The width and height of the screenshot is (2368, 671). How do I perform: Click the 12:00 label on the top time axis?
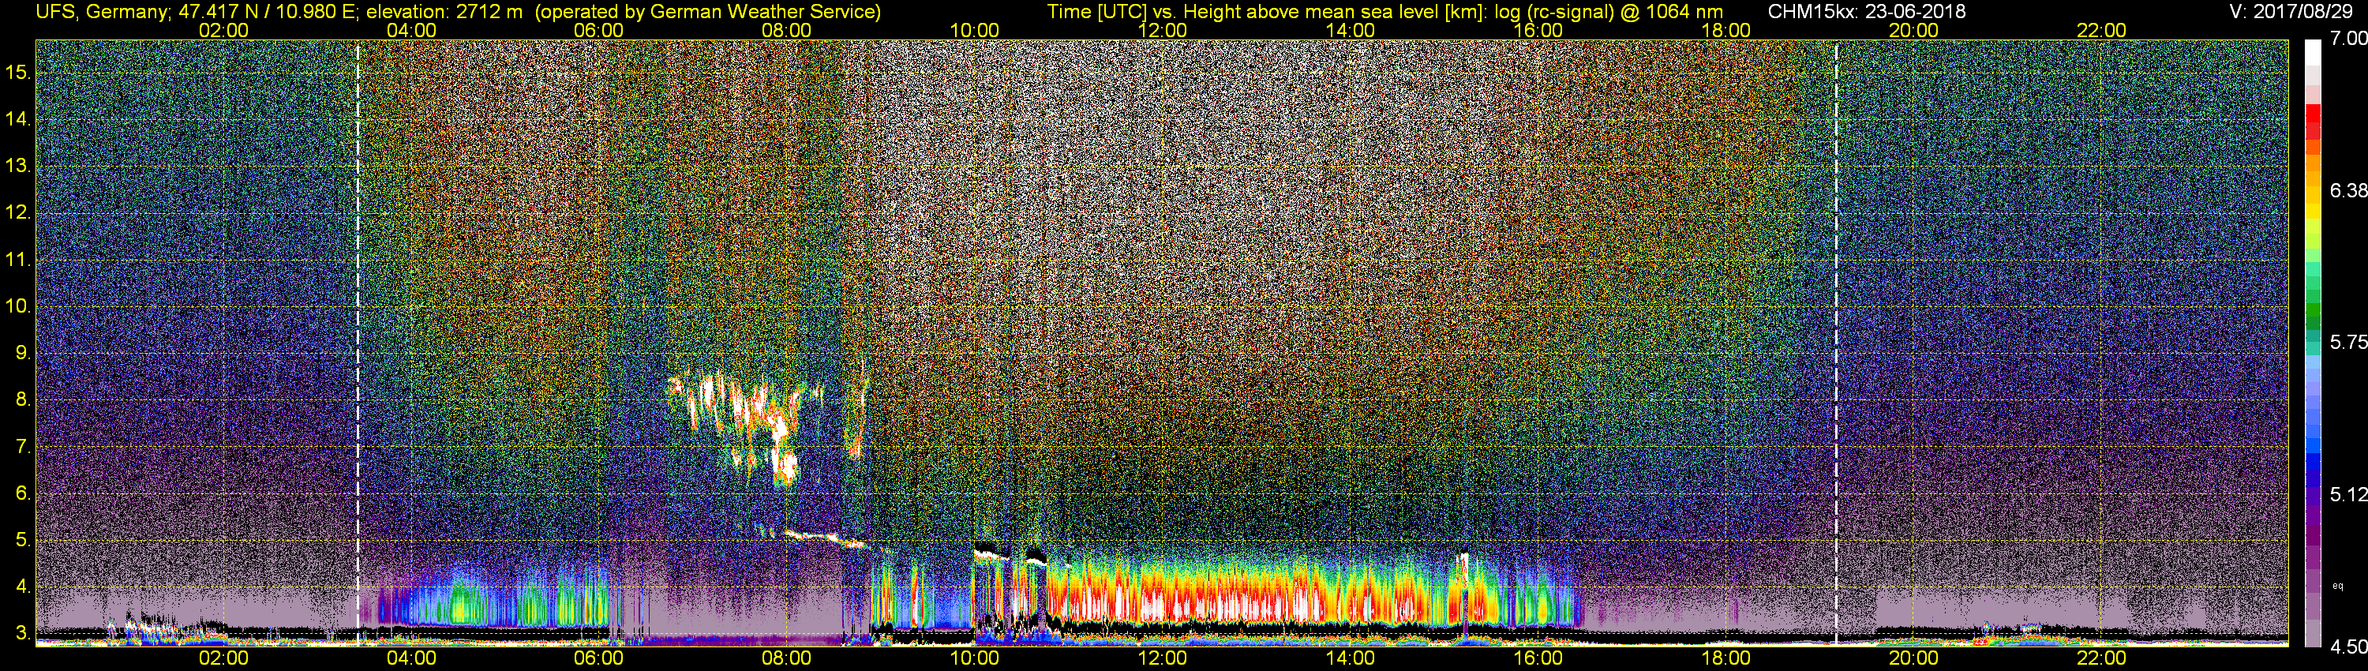pos(1162,30)
